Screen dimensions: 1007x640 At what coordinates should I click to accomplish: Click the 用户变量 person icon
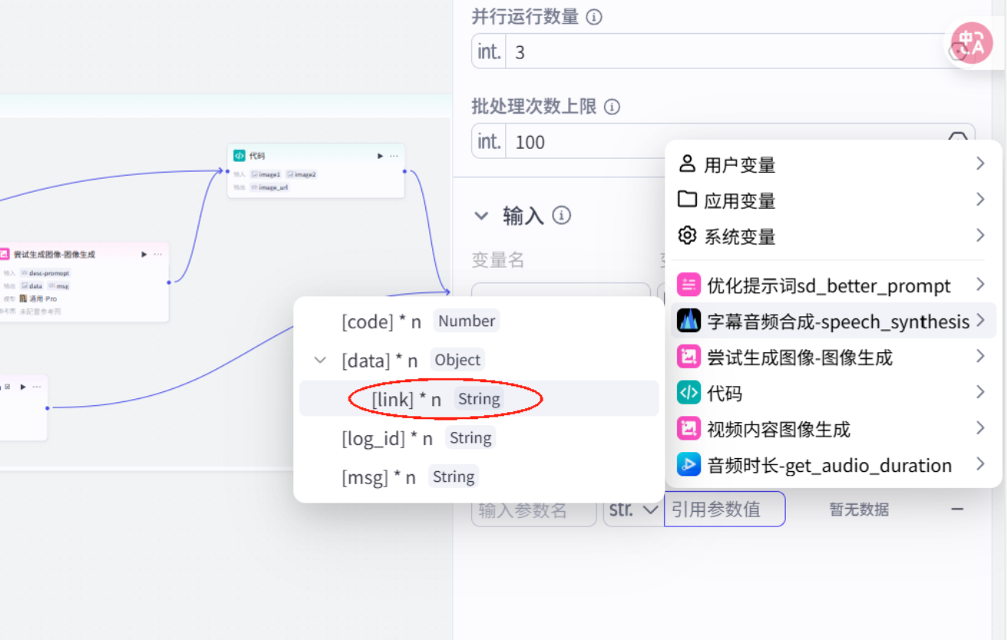coord(687,163)
